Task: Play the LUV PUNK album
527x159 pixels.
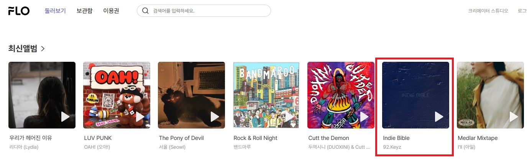Action: coord(140,117)
